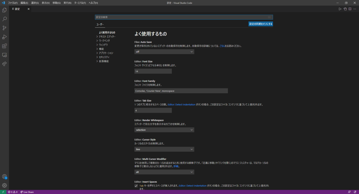The width and height of the screenshot is (359, 194).
Task: Click the notifications bell in status bar
Action: pyautogui.click(x=355, y=192)
